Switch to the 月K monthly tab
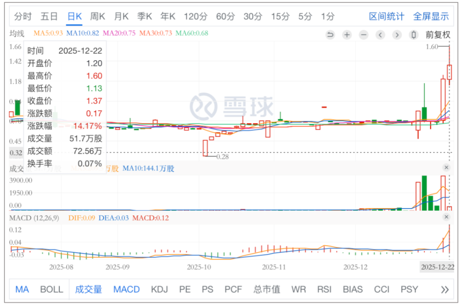Screen dimensions: 461x306 pyautogui.click(x=121, y=17)
